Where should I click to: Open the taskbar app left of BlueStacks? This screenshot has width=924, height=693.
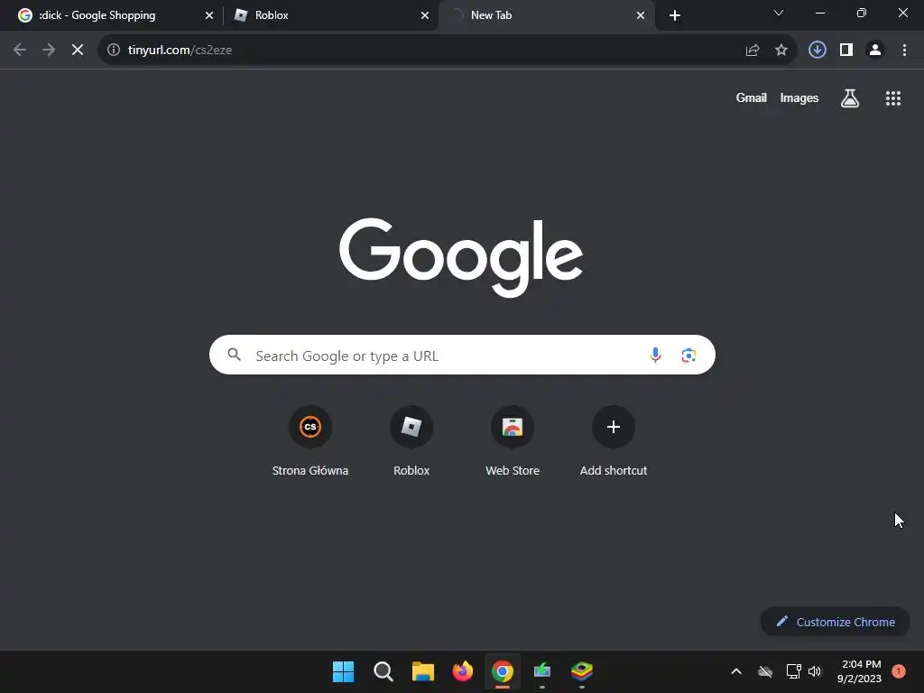(542, 671)
